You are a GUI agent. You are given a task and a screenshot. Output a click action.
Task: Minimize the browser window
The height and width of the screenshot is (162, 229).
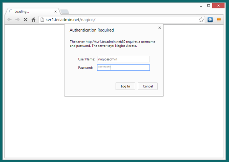point(200,5)
